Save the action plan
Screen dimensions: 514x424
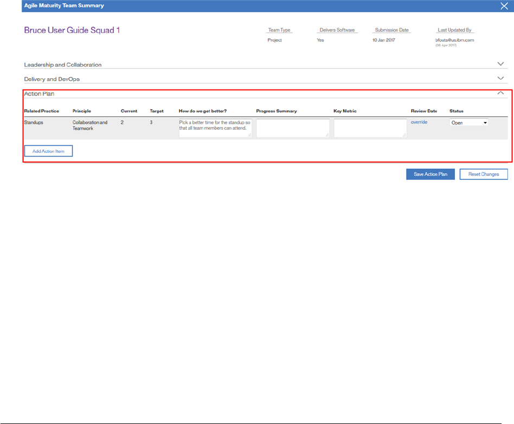pyautogui.click(x=431, y=174)
